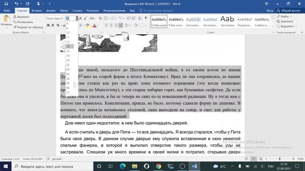
Task: Activate Формат по образцу format painter
Action: [29, 27]
